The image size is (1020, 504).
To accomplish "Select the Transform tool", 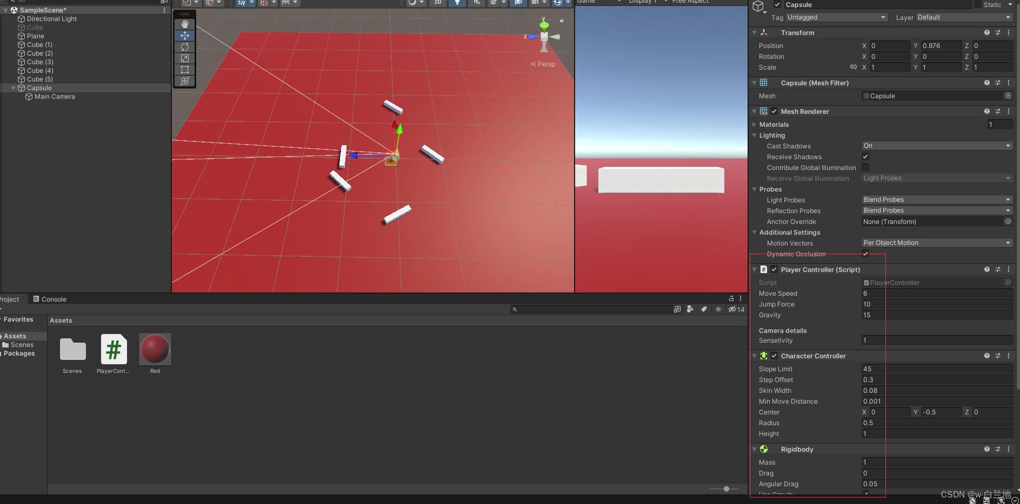I will [185, 81].
